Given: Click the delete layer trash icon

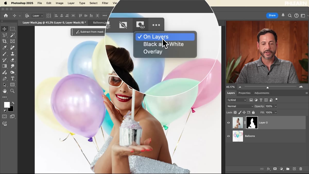Looking at the screenshot, I should [301, 169].
